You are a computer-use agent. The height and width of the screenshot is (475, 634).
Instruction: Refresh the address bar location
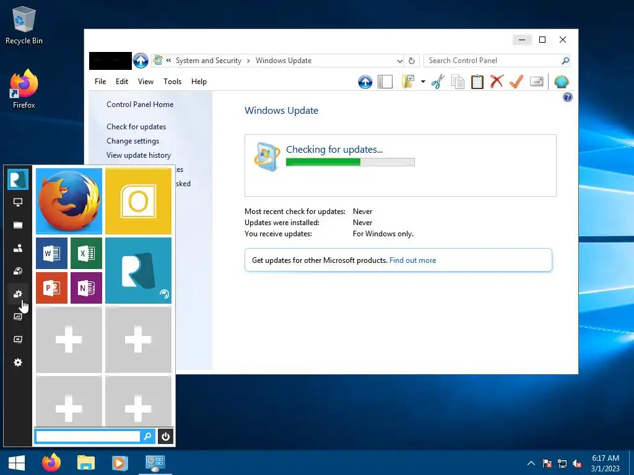[412, 61]
